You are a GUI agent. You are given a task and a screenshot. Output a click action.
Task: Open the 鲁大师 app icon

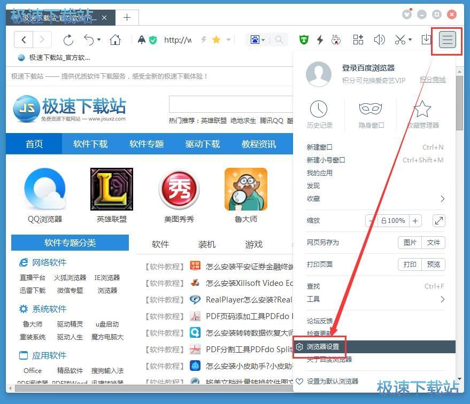[246, 189]
